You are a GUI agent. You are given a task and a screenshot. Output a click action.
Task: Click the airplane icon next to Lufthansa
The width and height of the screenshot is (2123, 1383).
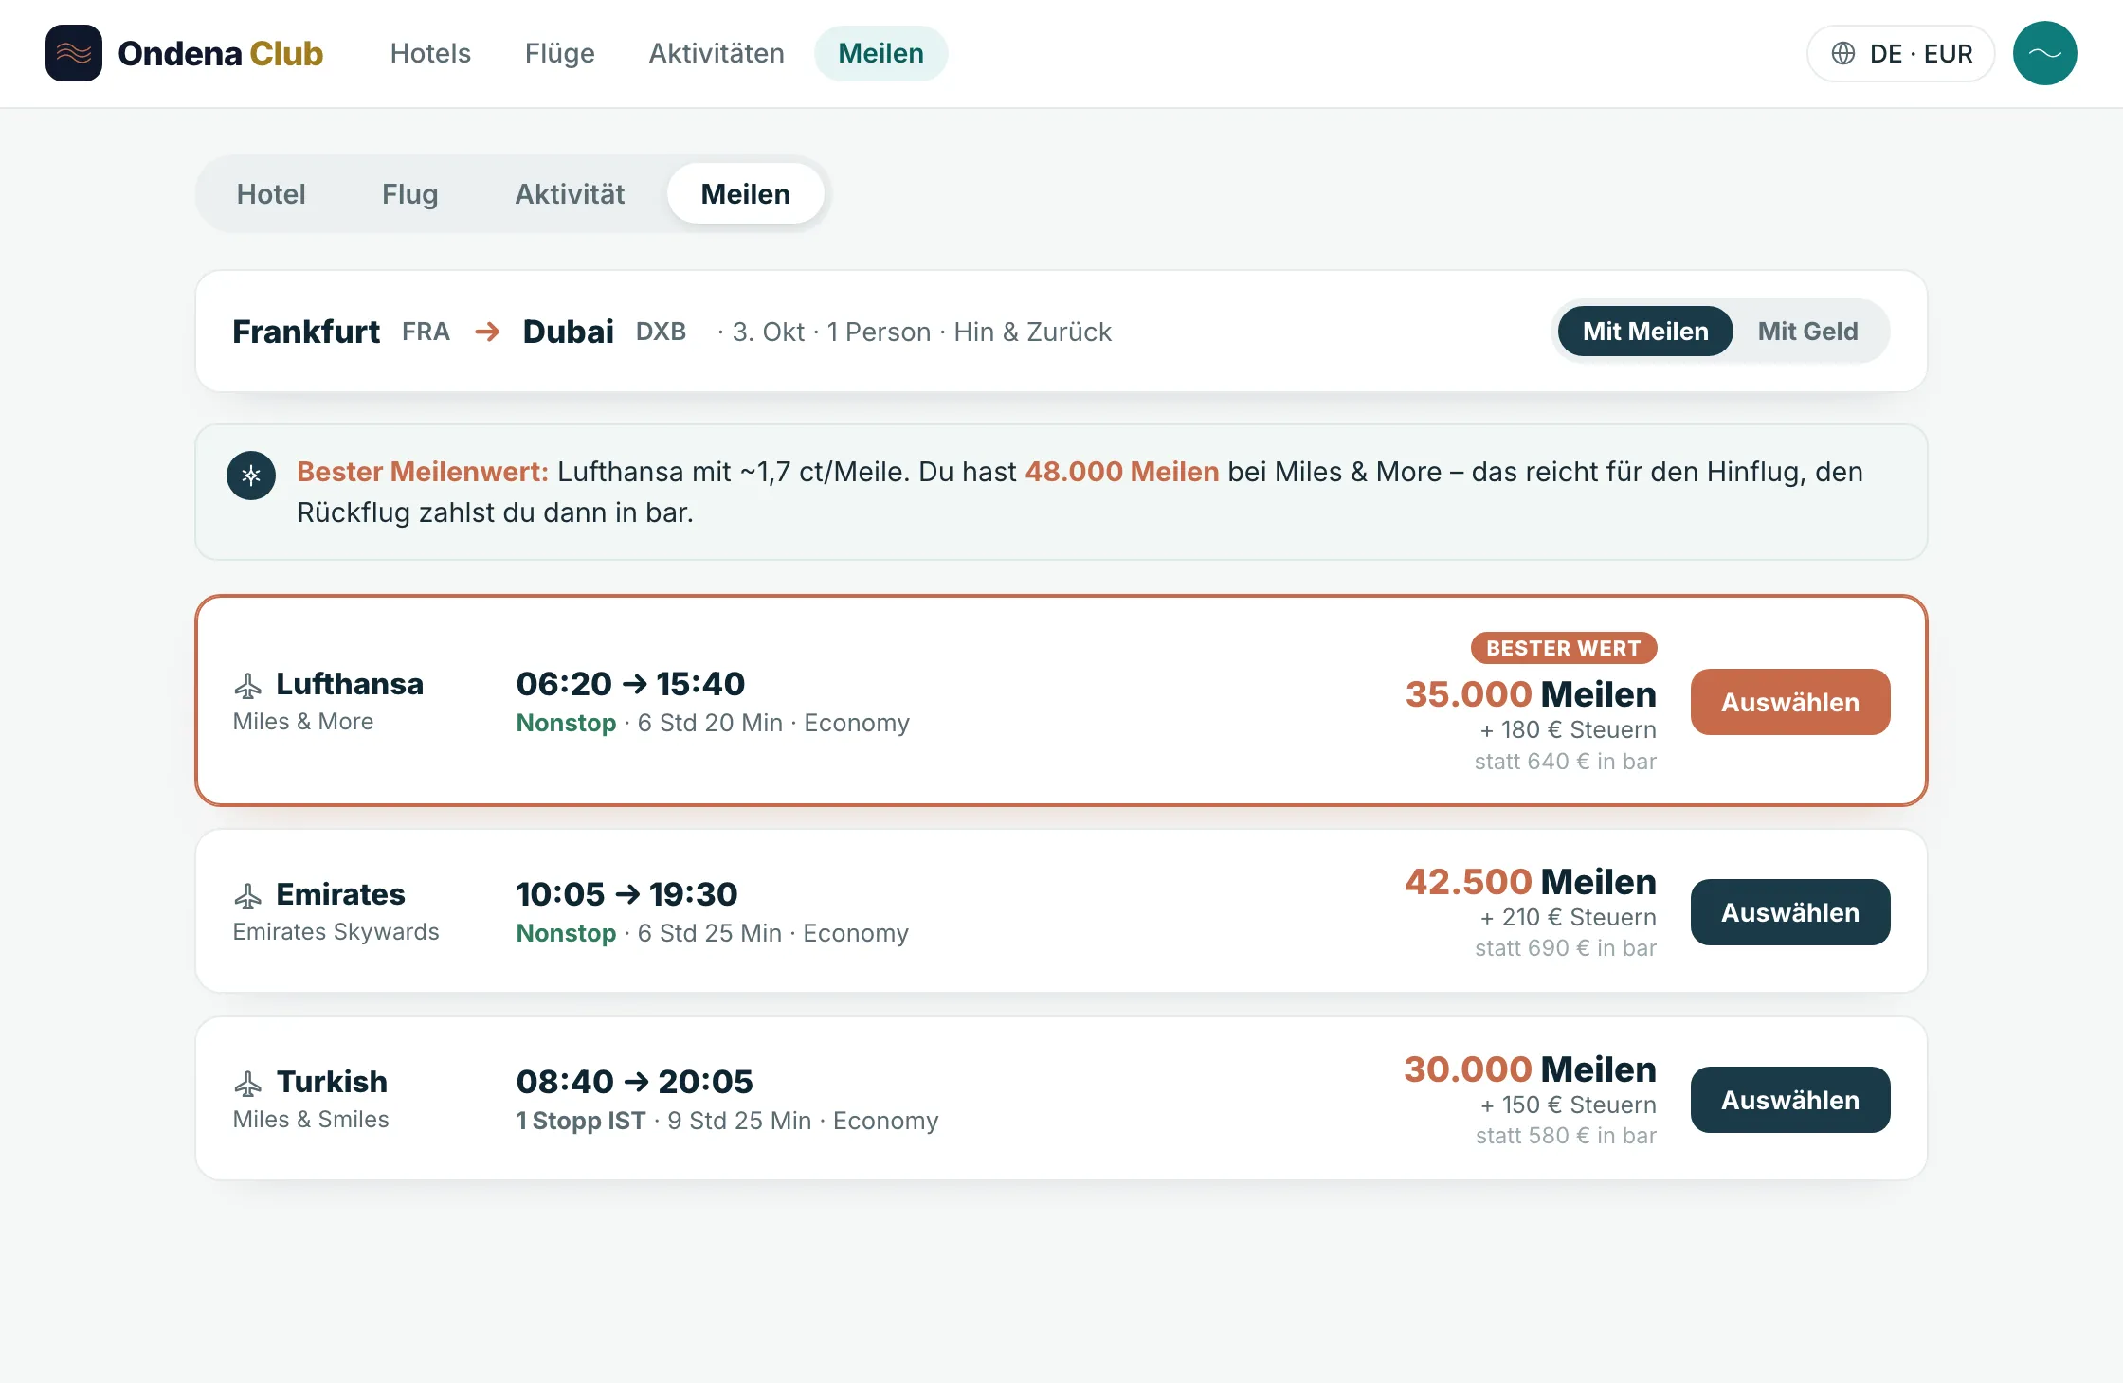point(248,685)
